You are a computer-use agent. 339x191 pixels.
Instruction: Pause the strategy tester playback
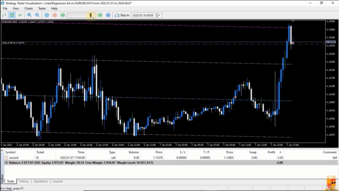click(47, 15)
